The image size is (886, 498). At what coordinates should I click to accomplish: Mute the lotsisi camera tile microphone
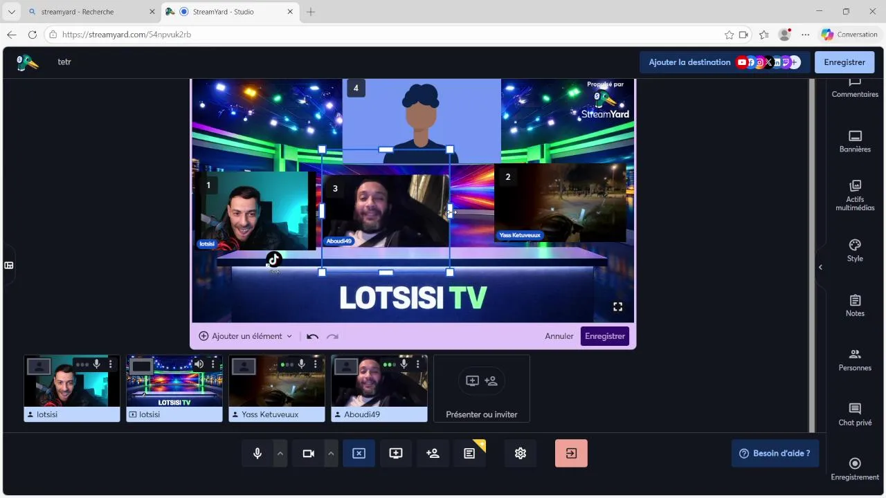97,364
